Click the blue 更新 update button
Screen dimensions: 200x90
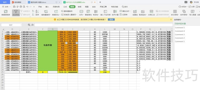[111, 20]
